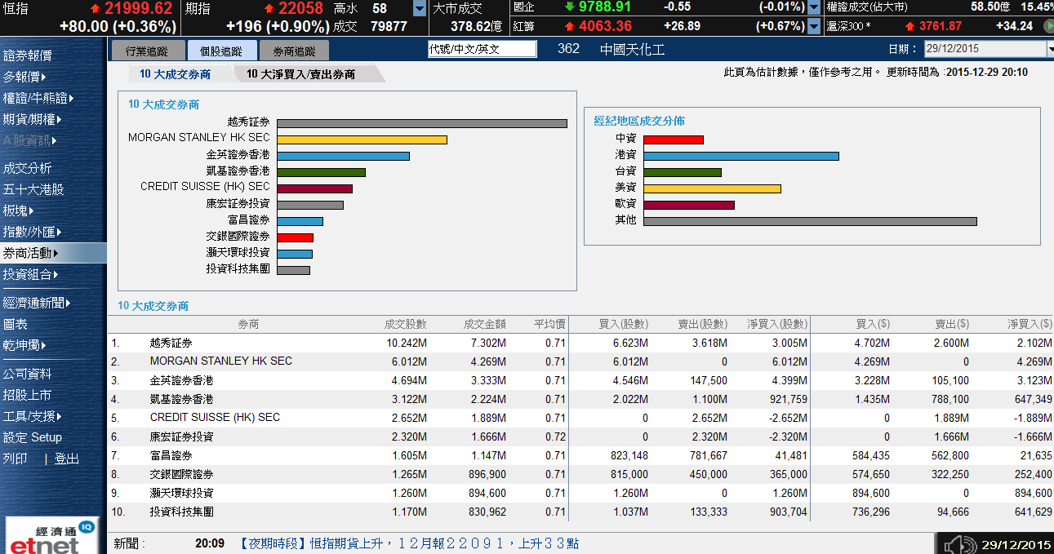Switch to the 個股追蹤 tab
The height and width of the screenshot is (554, 1054).
point(220,51)
